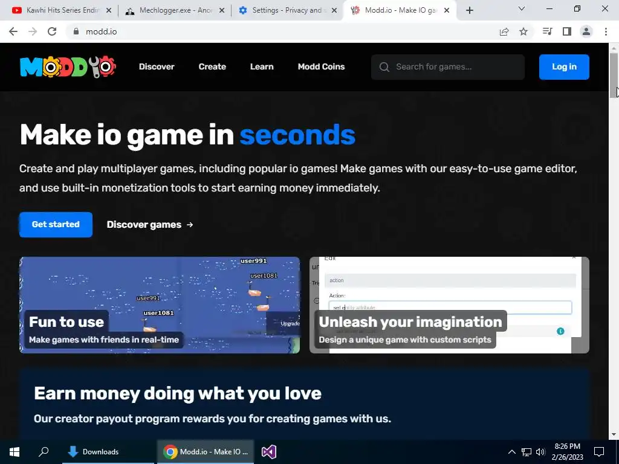Screen dimensions: 619x464
Task: Open the Chrome profile avatar
Action: pos(586,31)
